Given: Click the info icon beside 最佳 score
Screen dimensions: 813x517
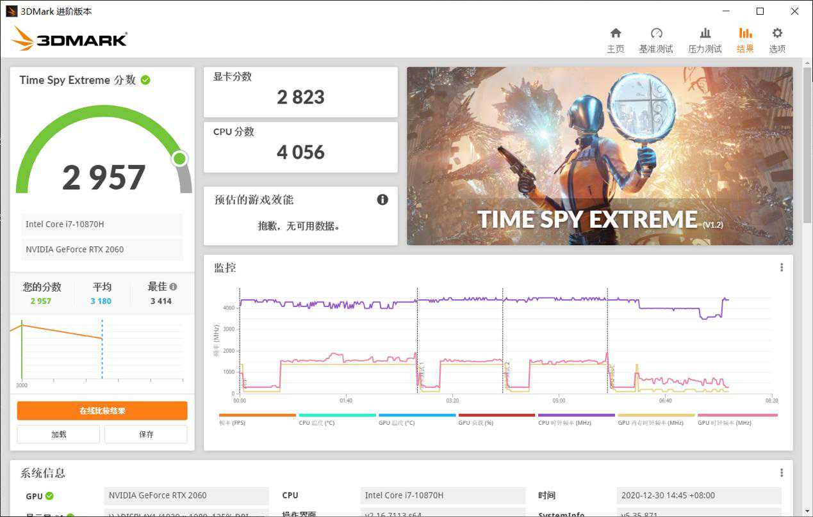Looking at the screenshot, I should [x=173, y=287].
